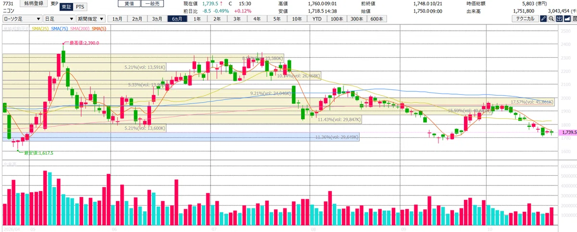
Task: Click the 11.36%(vol: 29,649K) profile label
Action: pyautogui.click(x=337, y=137)
